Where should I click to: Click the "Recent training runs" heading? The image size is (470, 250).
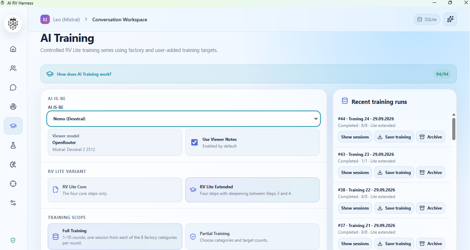pos(379,102)
